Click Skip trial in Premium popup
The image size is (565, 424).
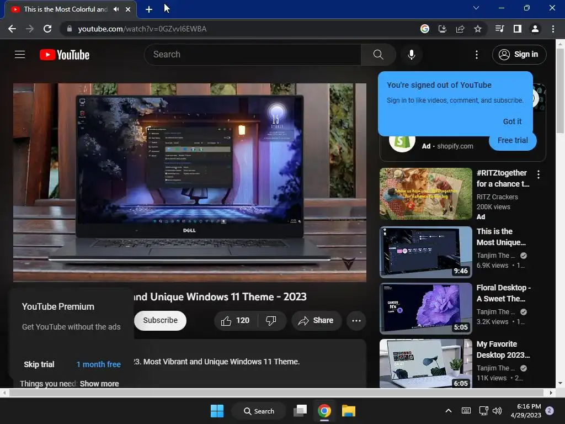pos(39,364)
